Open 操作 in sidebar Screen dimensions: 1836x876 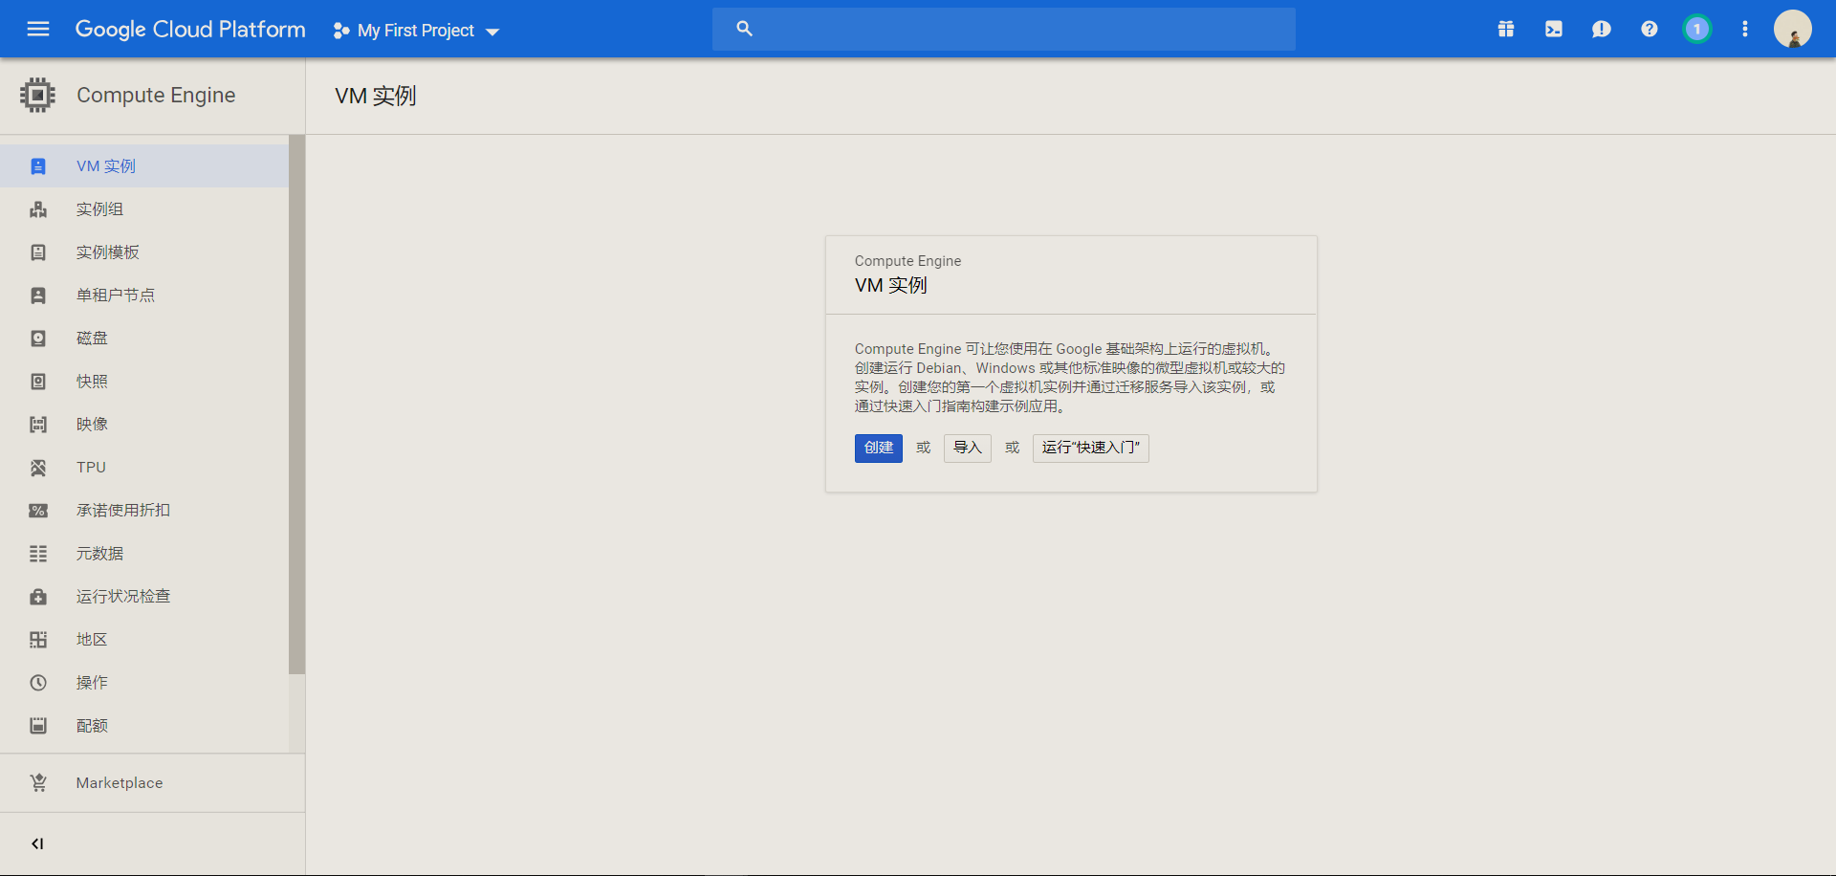[x=144, y=682]
